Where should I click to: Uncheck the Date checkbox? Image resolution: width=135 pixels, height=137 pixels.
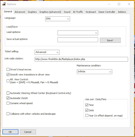point(87,110)
